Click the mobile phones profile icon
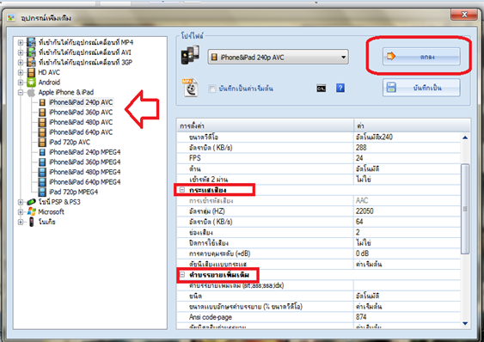Image resolution: width=484 pixels, height=342 pixels. click(190, 55)
